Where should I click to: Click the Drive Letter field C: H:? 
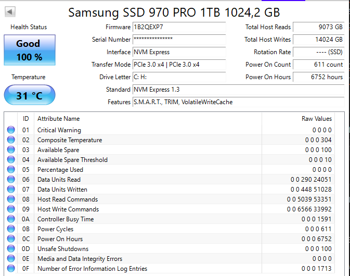(x=179, y=77)
